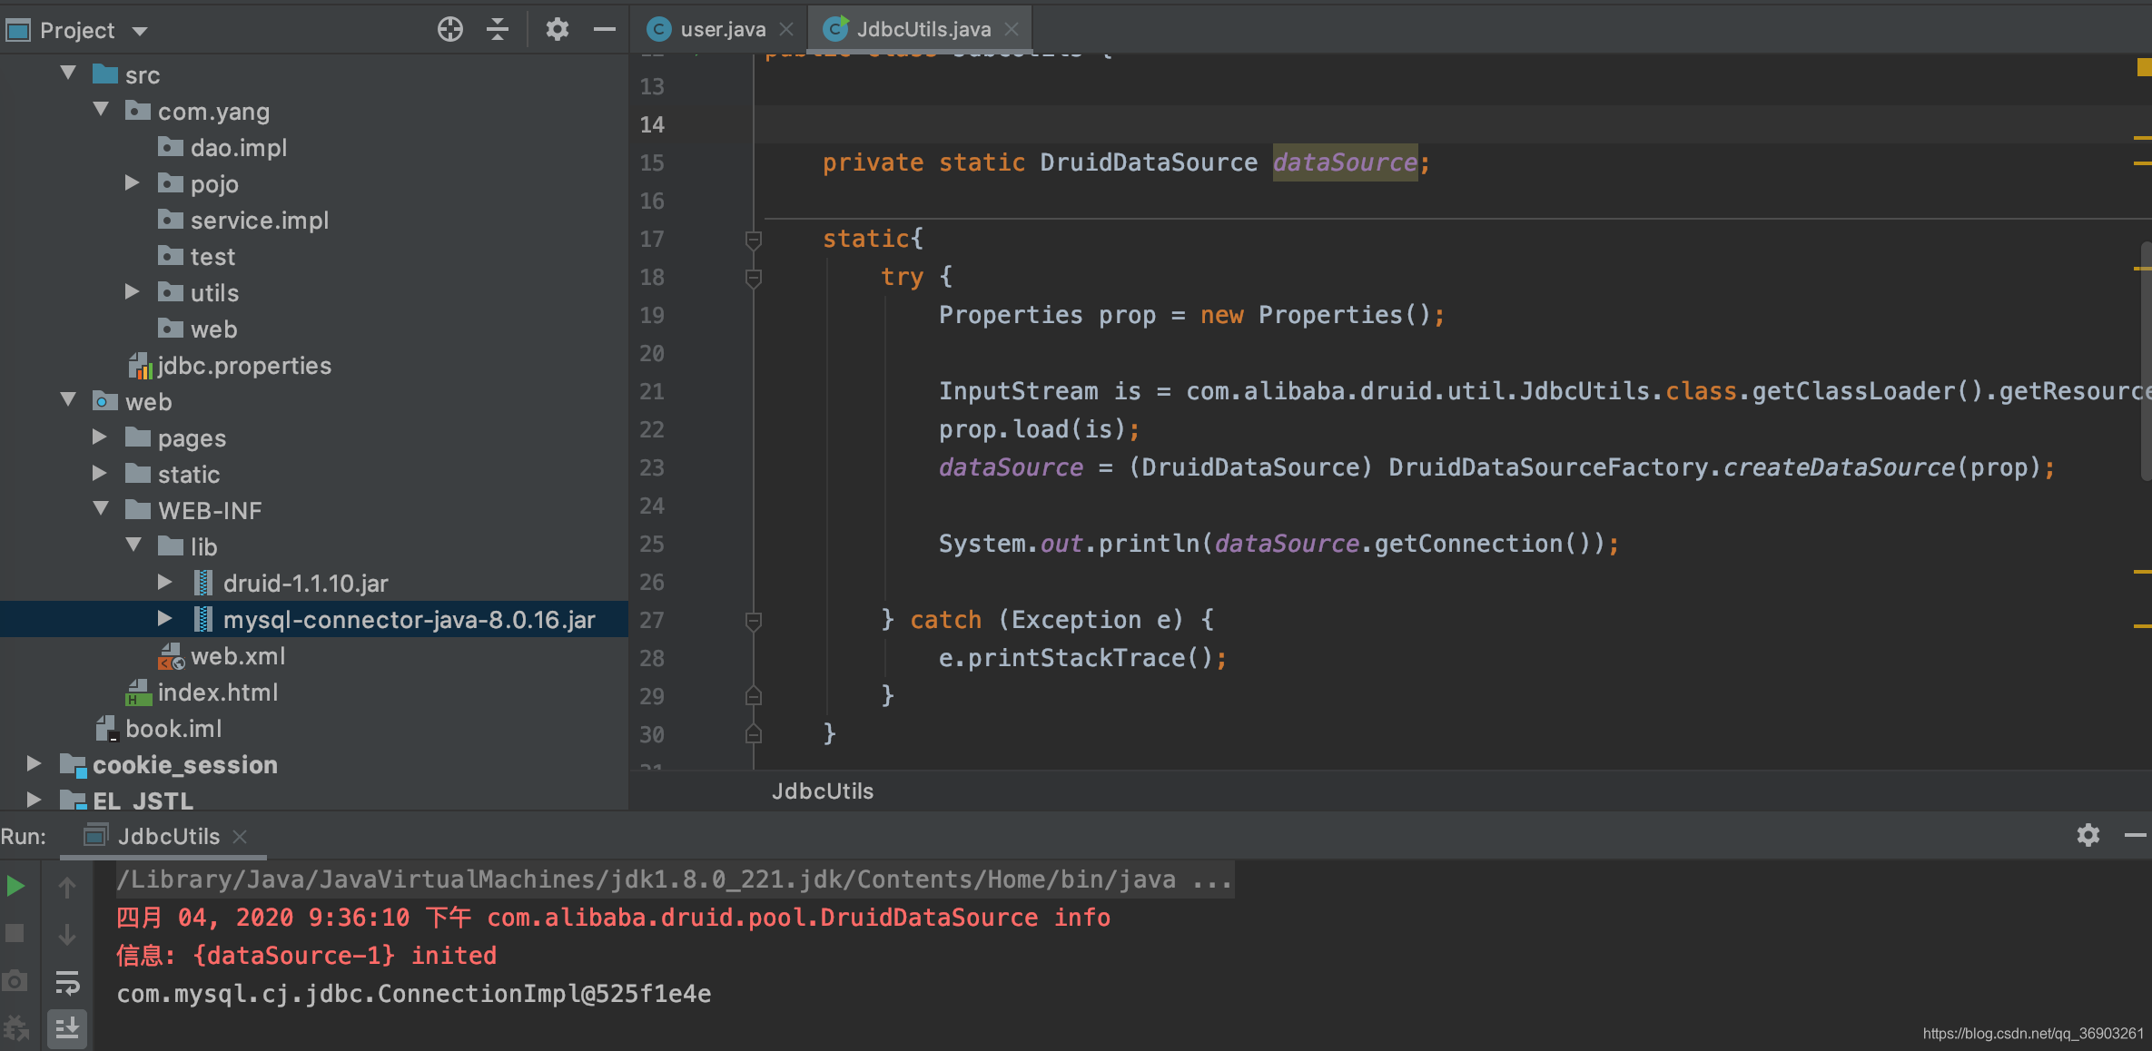Click the dataSource field on line 15

click(1345, 162)
